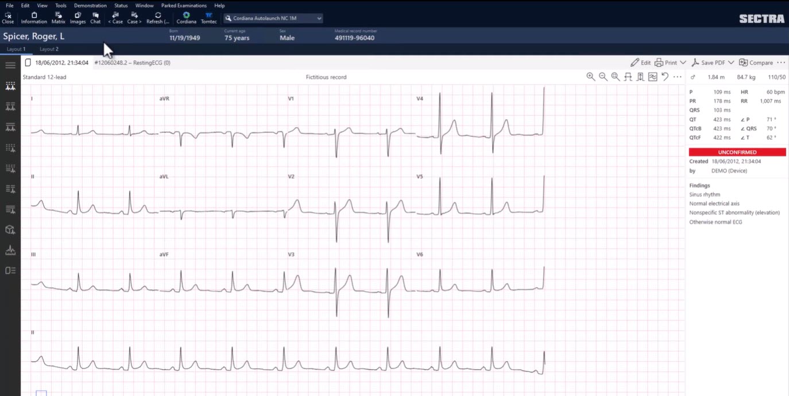Image resolution: width=789 pixels, height=396 pixels.
Task: Click the Edit button above ECG
Action: coord(640,62)
